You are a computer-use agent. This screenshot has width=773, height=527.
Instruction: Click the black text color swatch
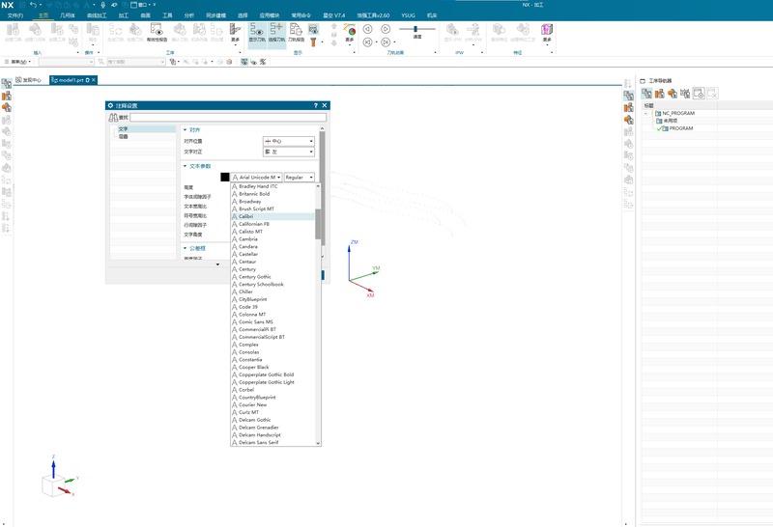(x=225, y=178)
